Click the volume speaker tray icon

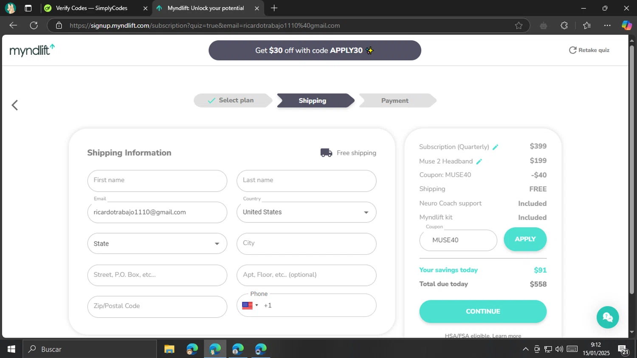[x=559, y=349]
